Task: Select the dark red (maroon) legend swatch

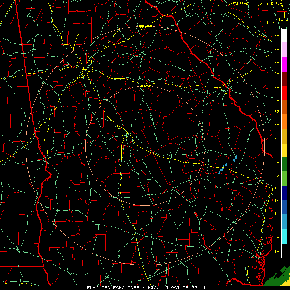Action: click(285, 78)
